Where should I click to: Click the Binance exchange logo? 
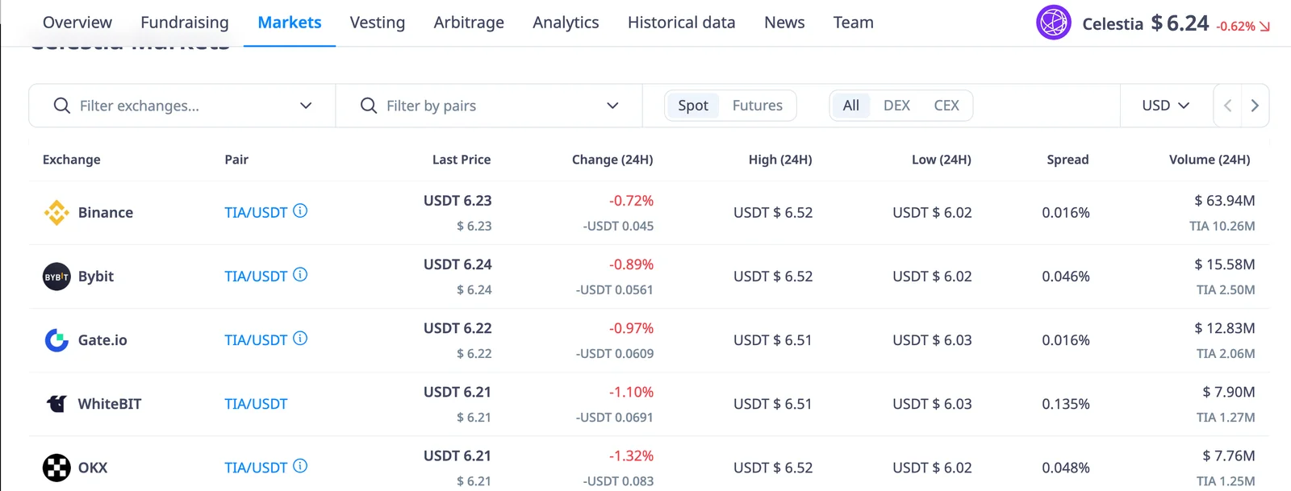click(56, 213)
